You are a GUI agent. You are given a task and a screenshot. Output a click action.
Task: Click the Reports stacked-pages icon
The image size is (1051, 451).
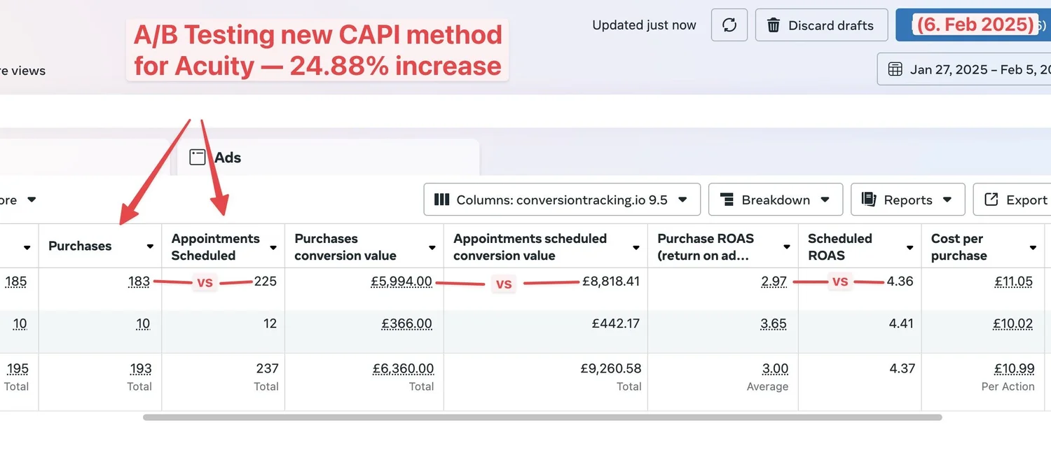coord(869,199)
